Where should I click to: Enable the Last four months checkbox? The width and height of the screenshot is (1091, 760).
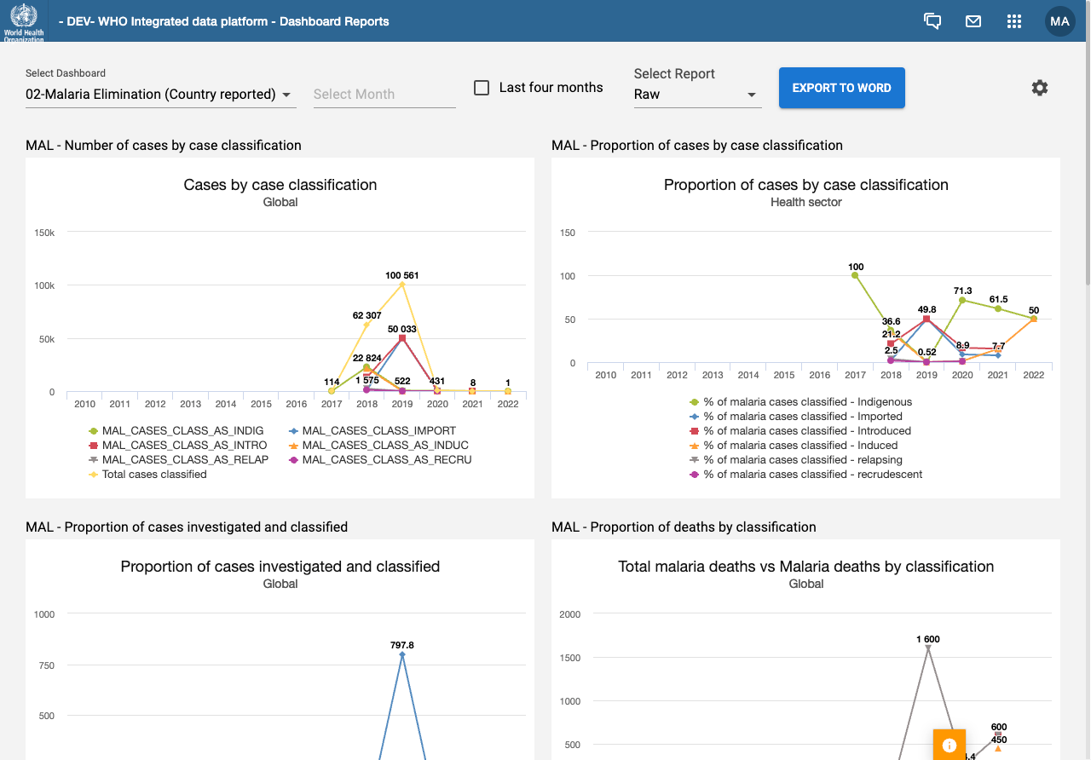pos(482,88)
